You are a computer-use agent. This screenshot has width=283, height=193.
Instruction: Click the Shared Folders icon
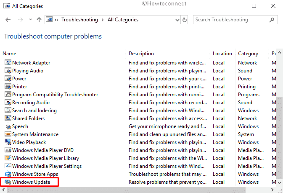tap(8, 118)
